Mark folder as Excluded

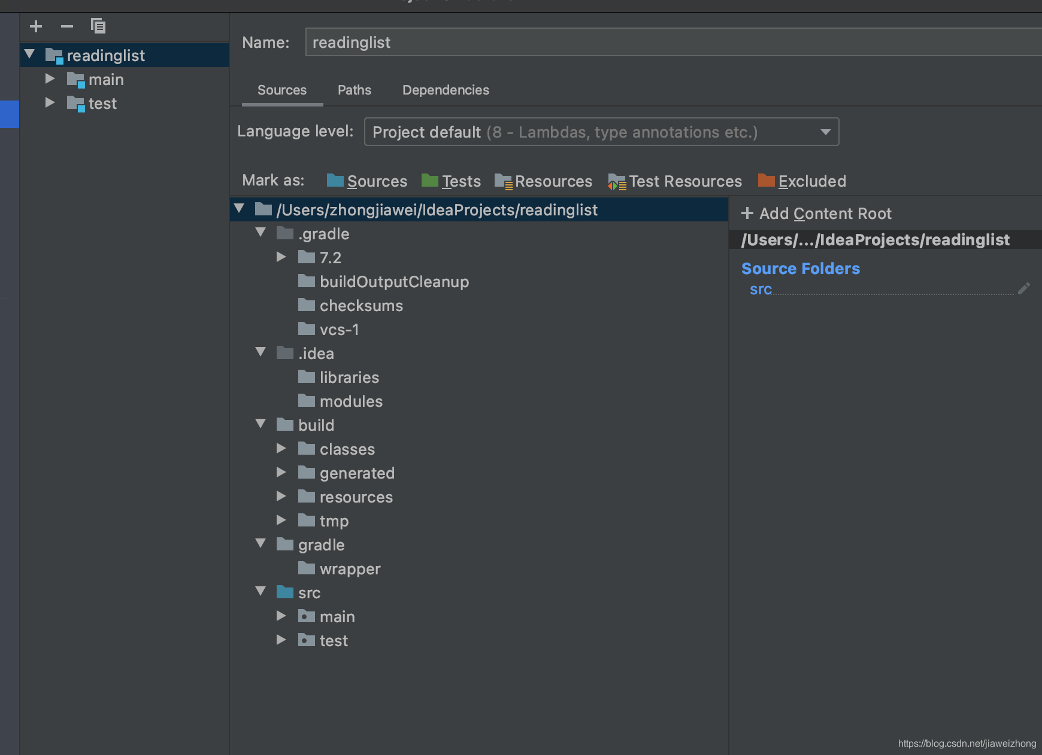pyautogui.click(x=802, y=181)
